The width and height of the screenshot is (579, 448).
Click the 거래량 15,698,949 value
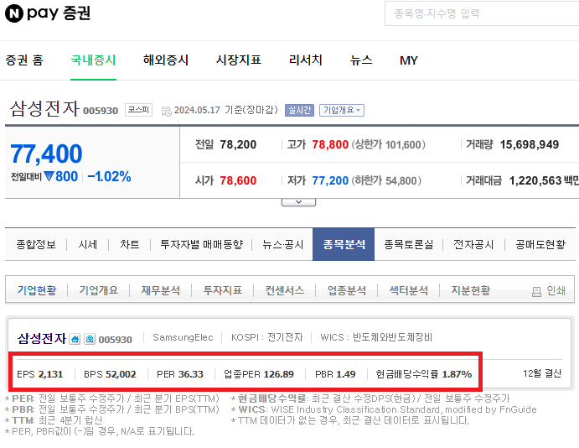(x=530, y=144)
